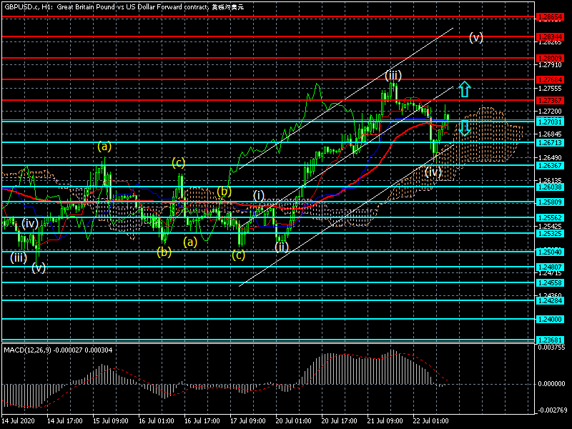Click the 14 Jul 2020 date label

tap(17, 421)
